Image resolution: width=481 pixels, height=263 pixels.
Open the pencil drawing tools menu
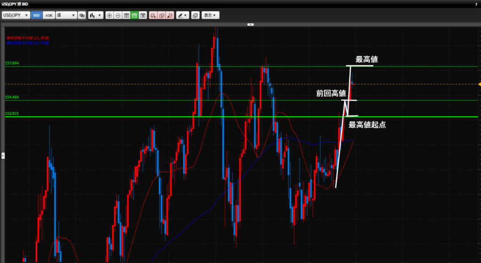[182, 15]
